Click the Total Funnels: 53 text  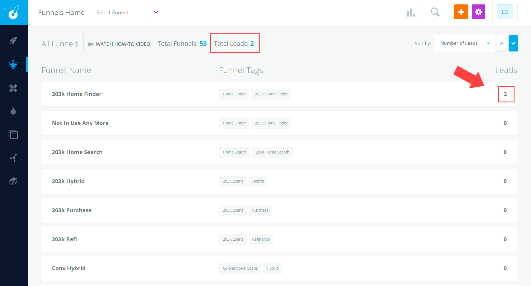(182, 44)
